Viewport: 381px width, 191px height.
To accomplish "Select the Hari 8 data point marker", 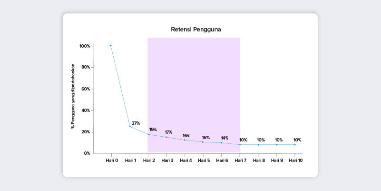I will pyautogui.click(x=258, y=144).
